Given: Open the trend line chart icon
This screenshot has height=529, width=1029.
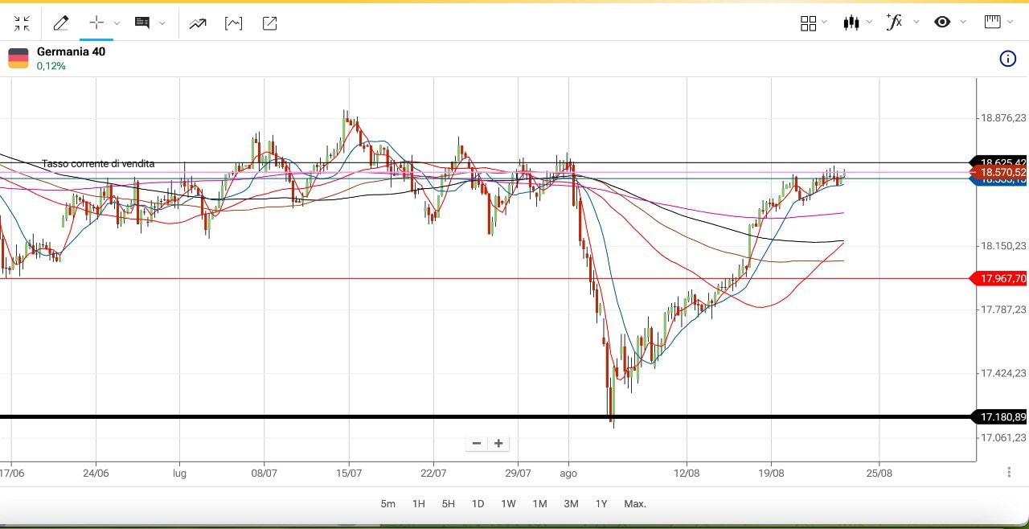Looking at the screenshot, I should pos(198,23).
